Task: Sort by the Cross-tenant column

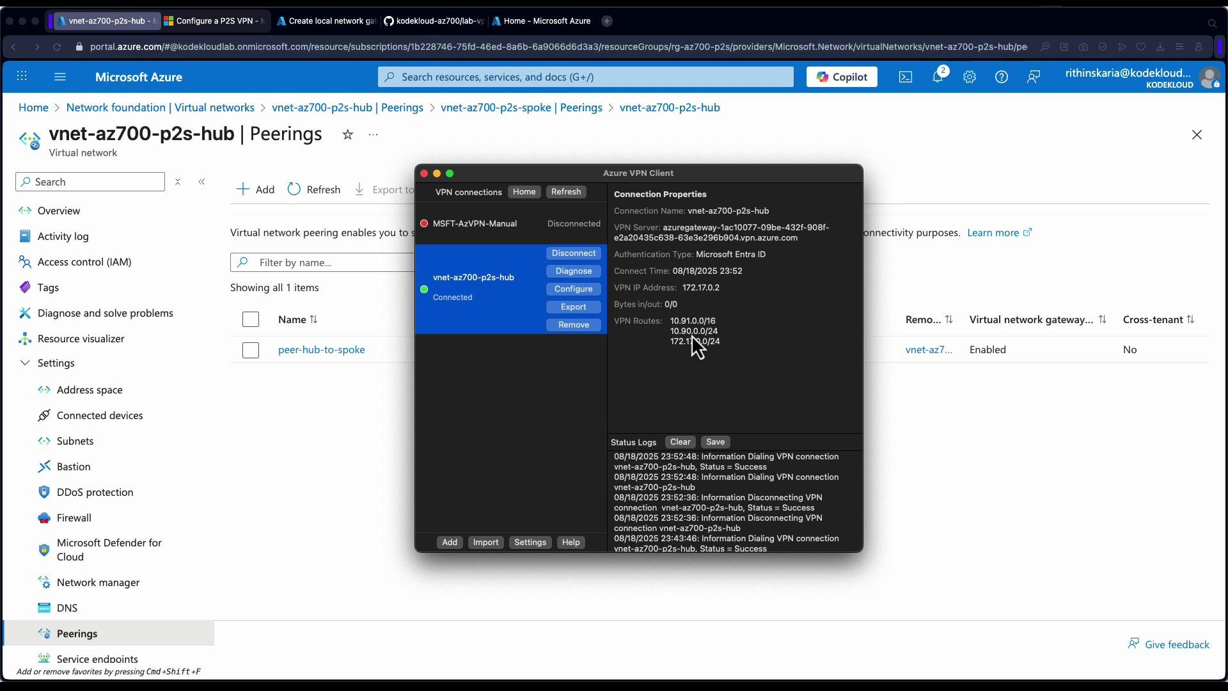Action: point(1158,319)
